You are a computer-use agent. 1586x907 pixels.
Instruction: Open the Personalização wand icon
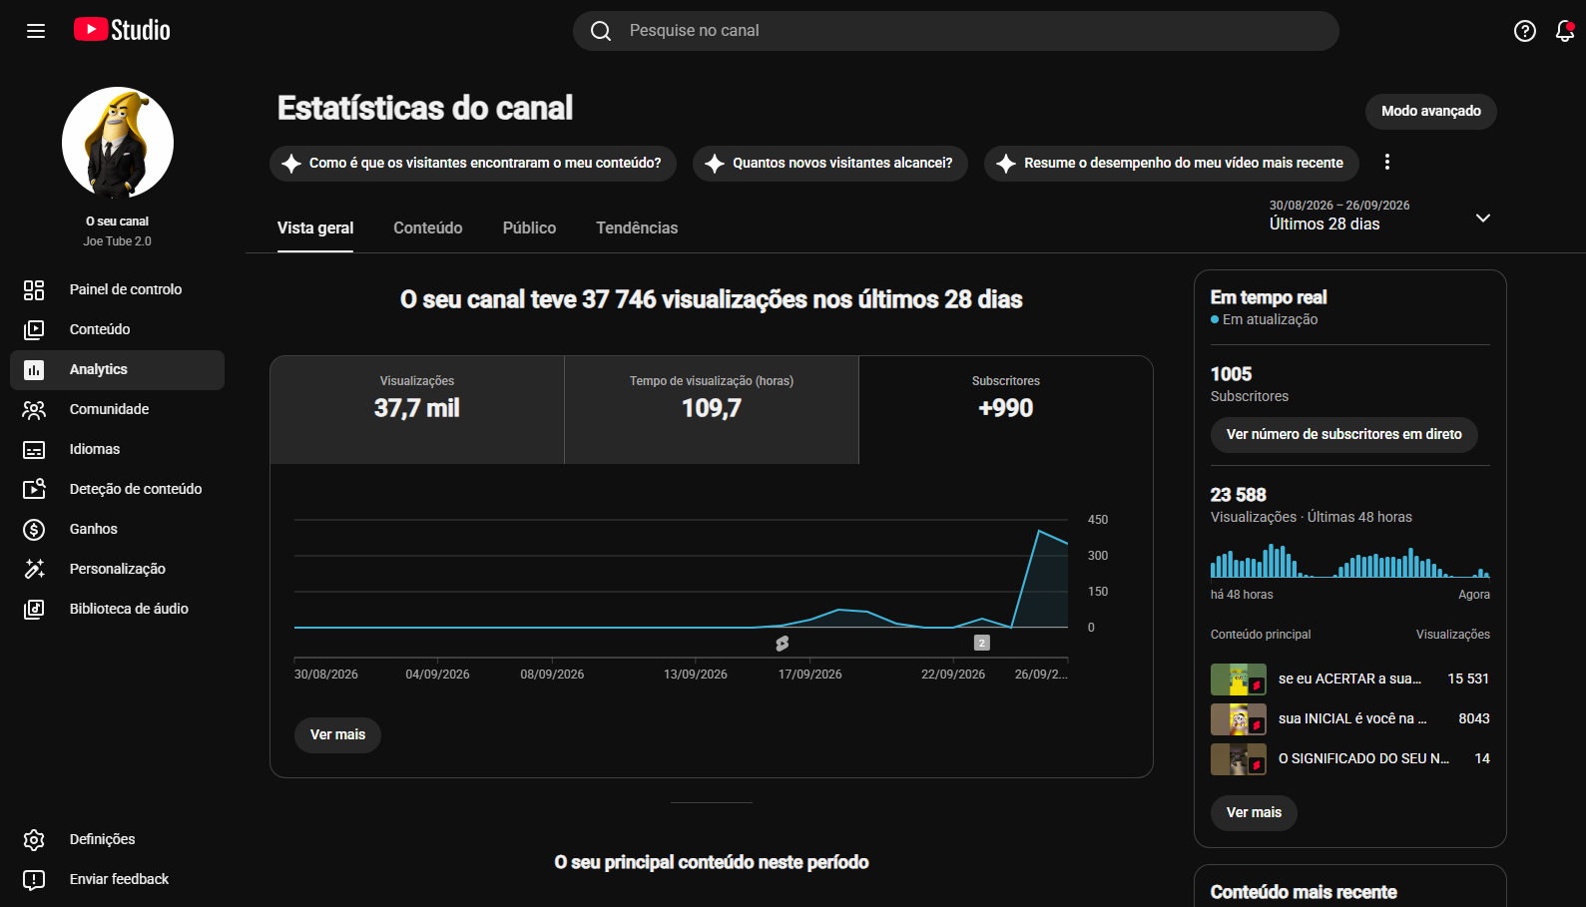click(x=34, y=569)
